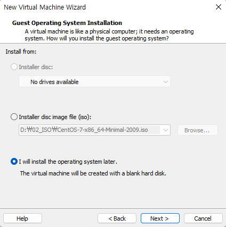Click the Guest Operating System Installation heading

[67, 23]
